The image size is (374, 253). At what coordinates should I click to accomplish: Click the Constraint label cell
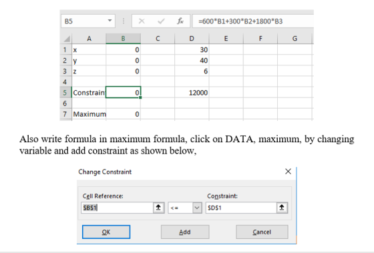click(89, 93)
